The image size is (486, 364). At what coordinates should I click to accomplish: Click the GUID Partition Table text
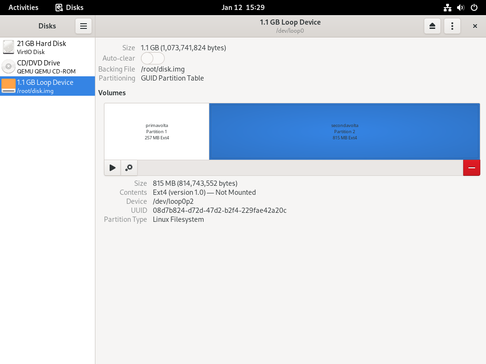tap(172, 78)
